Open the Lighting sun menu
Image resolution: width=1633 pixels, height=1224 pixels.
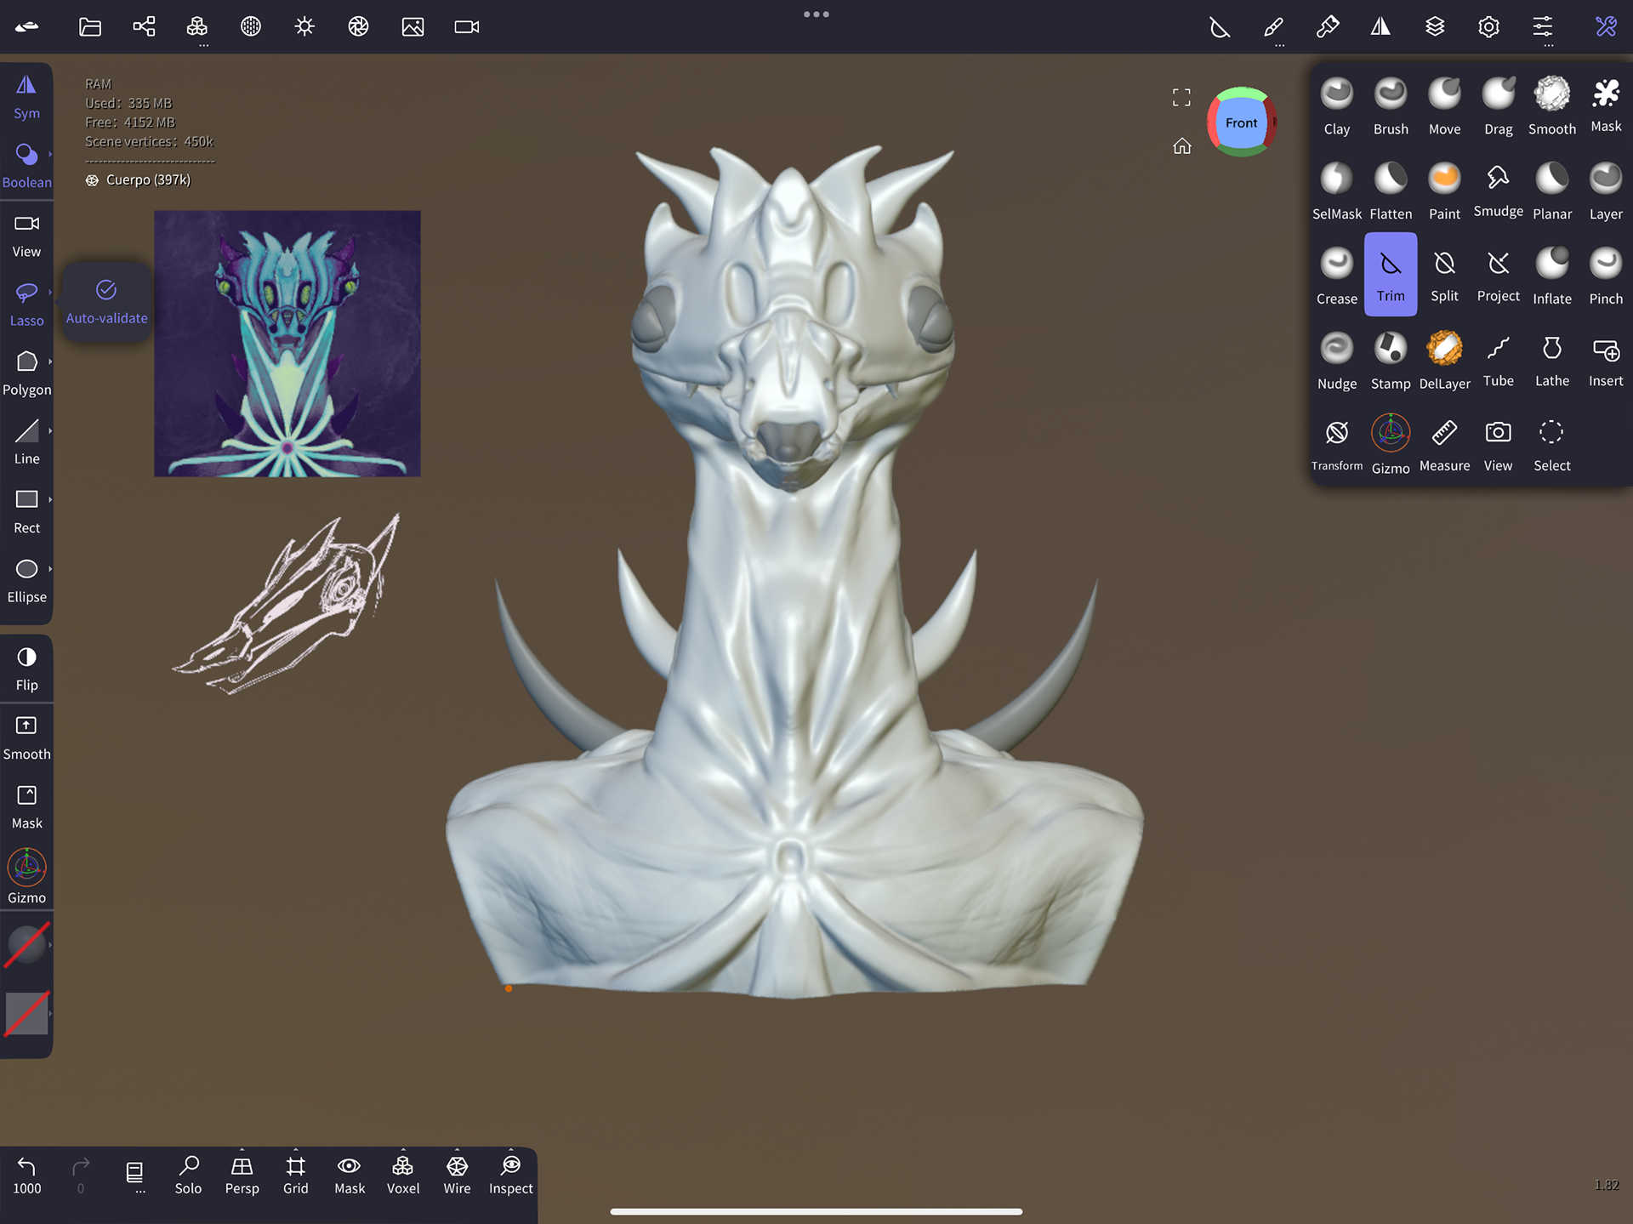coord(304,26)
